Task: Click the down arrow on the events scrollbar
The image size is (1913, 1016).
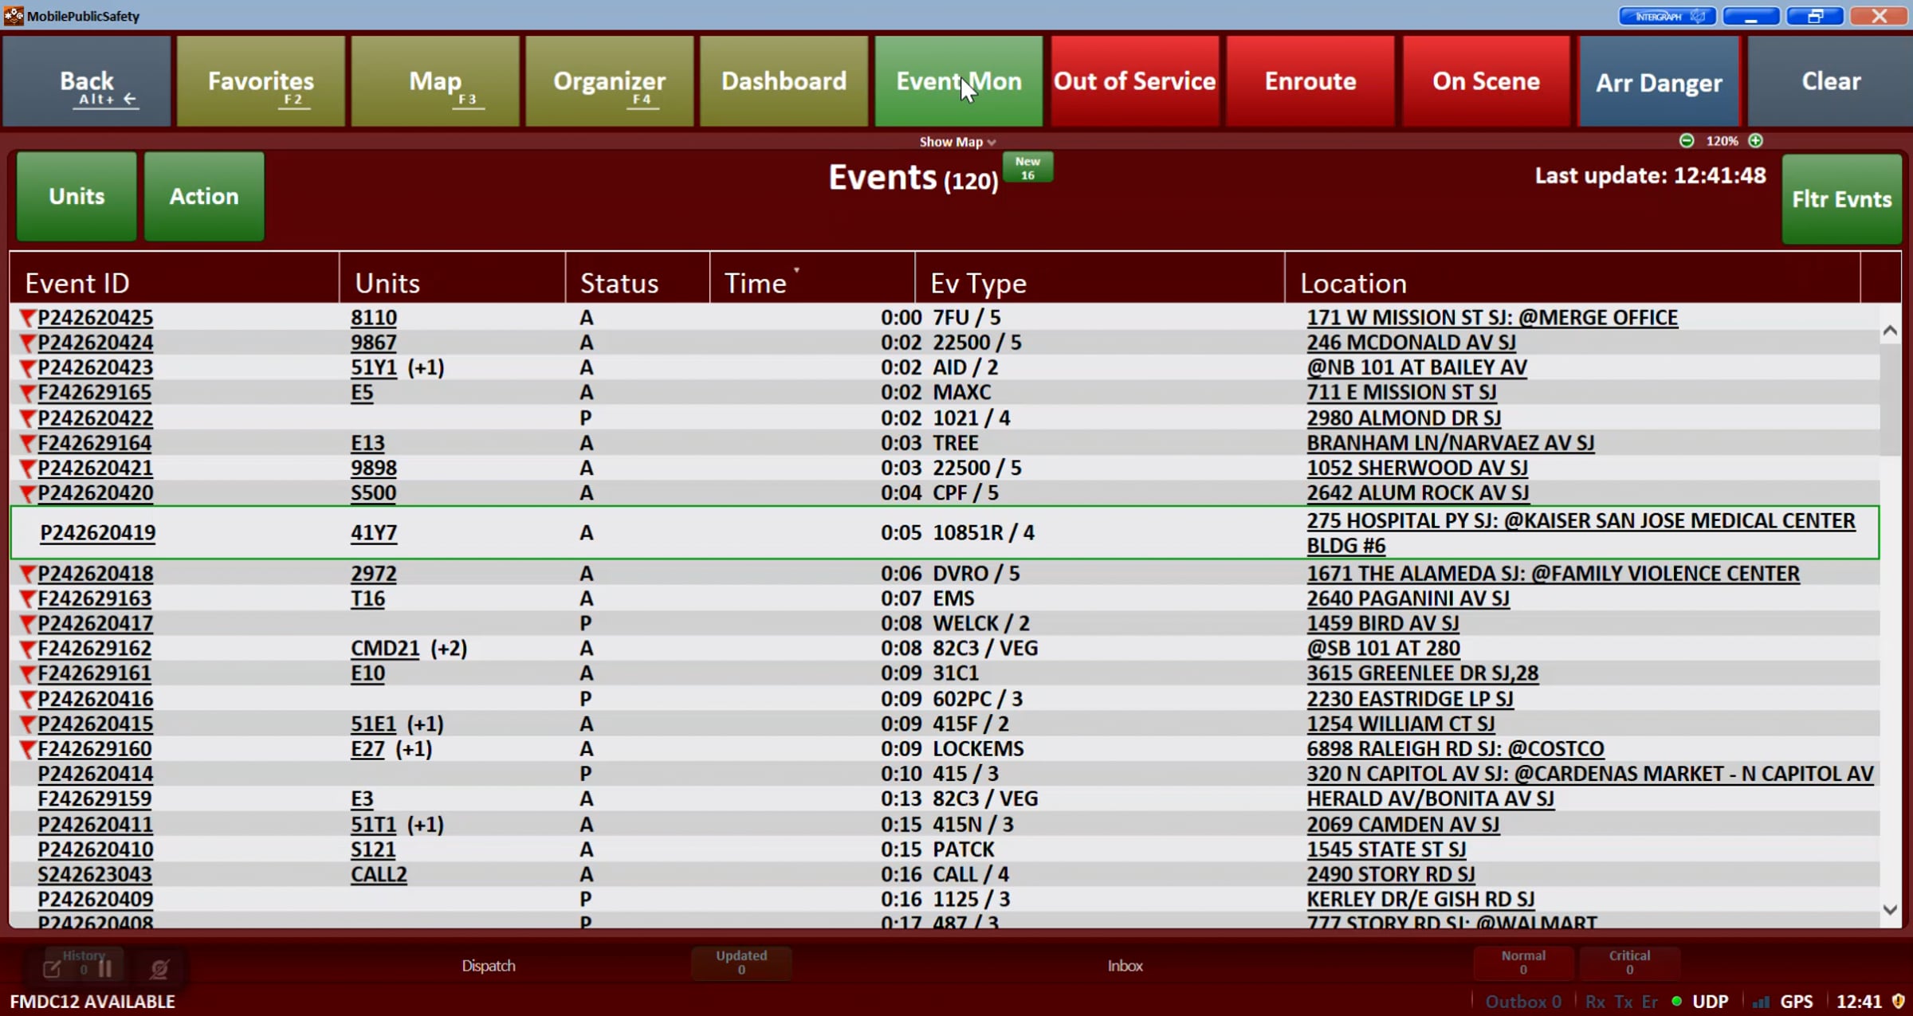Action: click(1889, 908)
